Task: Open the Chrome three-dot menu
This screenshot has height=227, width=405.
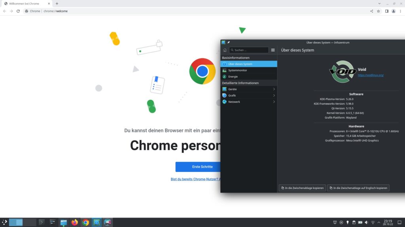Action: (x=401, y=11)
